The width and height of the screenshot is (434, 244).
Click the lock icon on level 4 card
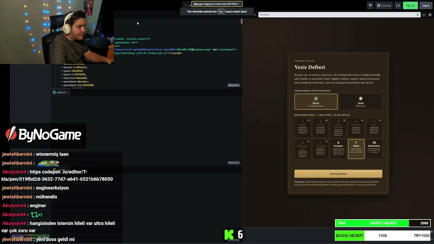(362, 120)
